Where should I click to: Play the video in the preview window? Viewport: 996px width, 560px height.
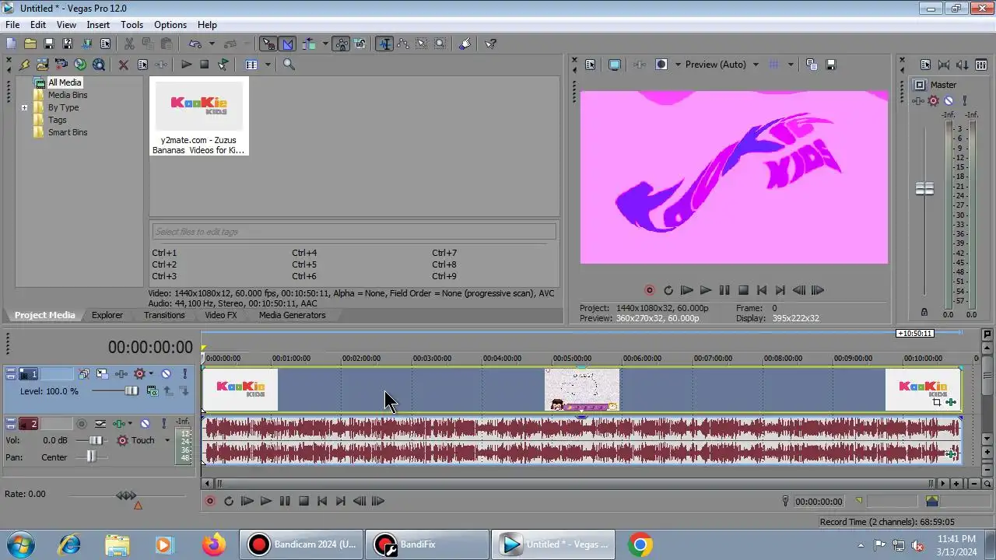(705, 290)
